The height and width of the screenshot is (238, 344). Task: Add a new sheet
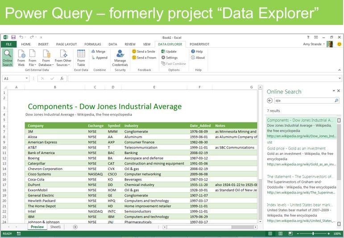[x=75, y=227]
